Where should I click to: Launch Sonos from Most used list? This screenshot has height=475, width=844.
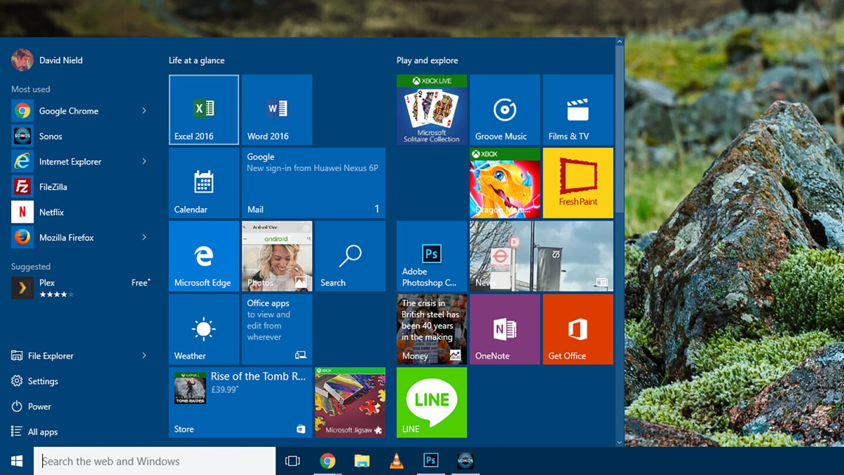[81, 136]
